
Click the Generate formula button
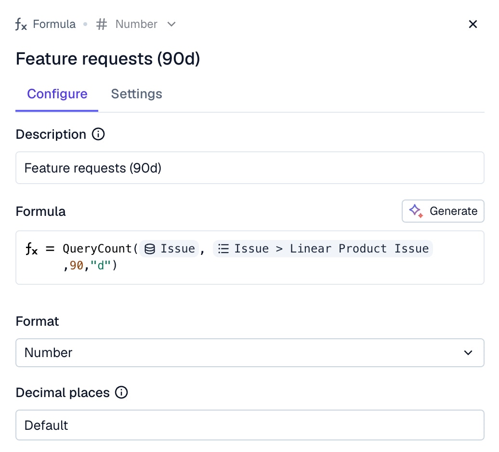click(443, 211)
